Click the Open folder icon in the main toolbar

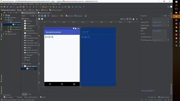(x=2, y=7)
